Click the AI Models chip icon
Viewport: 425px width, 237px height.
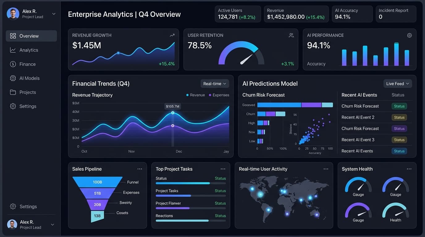point(13,78)
